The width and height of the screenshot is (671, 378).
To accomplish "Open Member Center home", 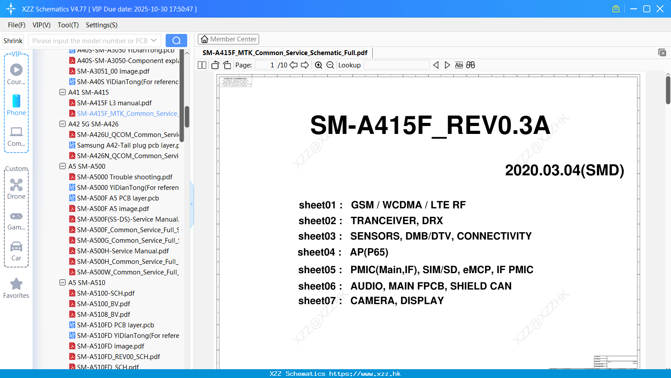I will 228,39.
